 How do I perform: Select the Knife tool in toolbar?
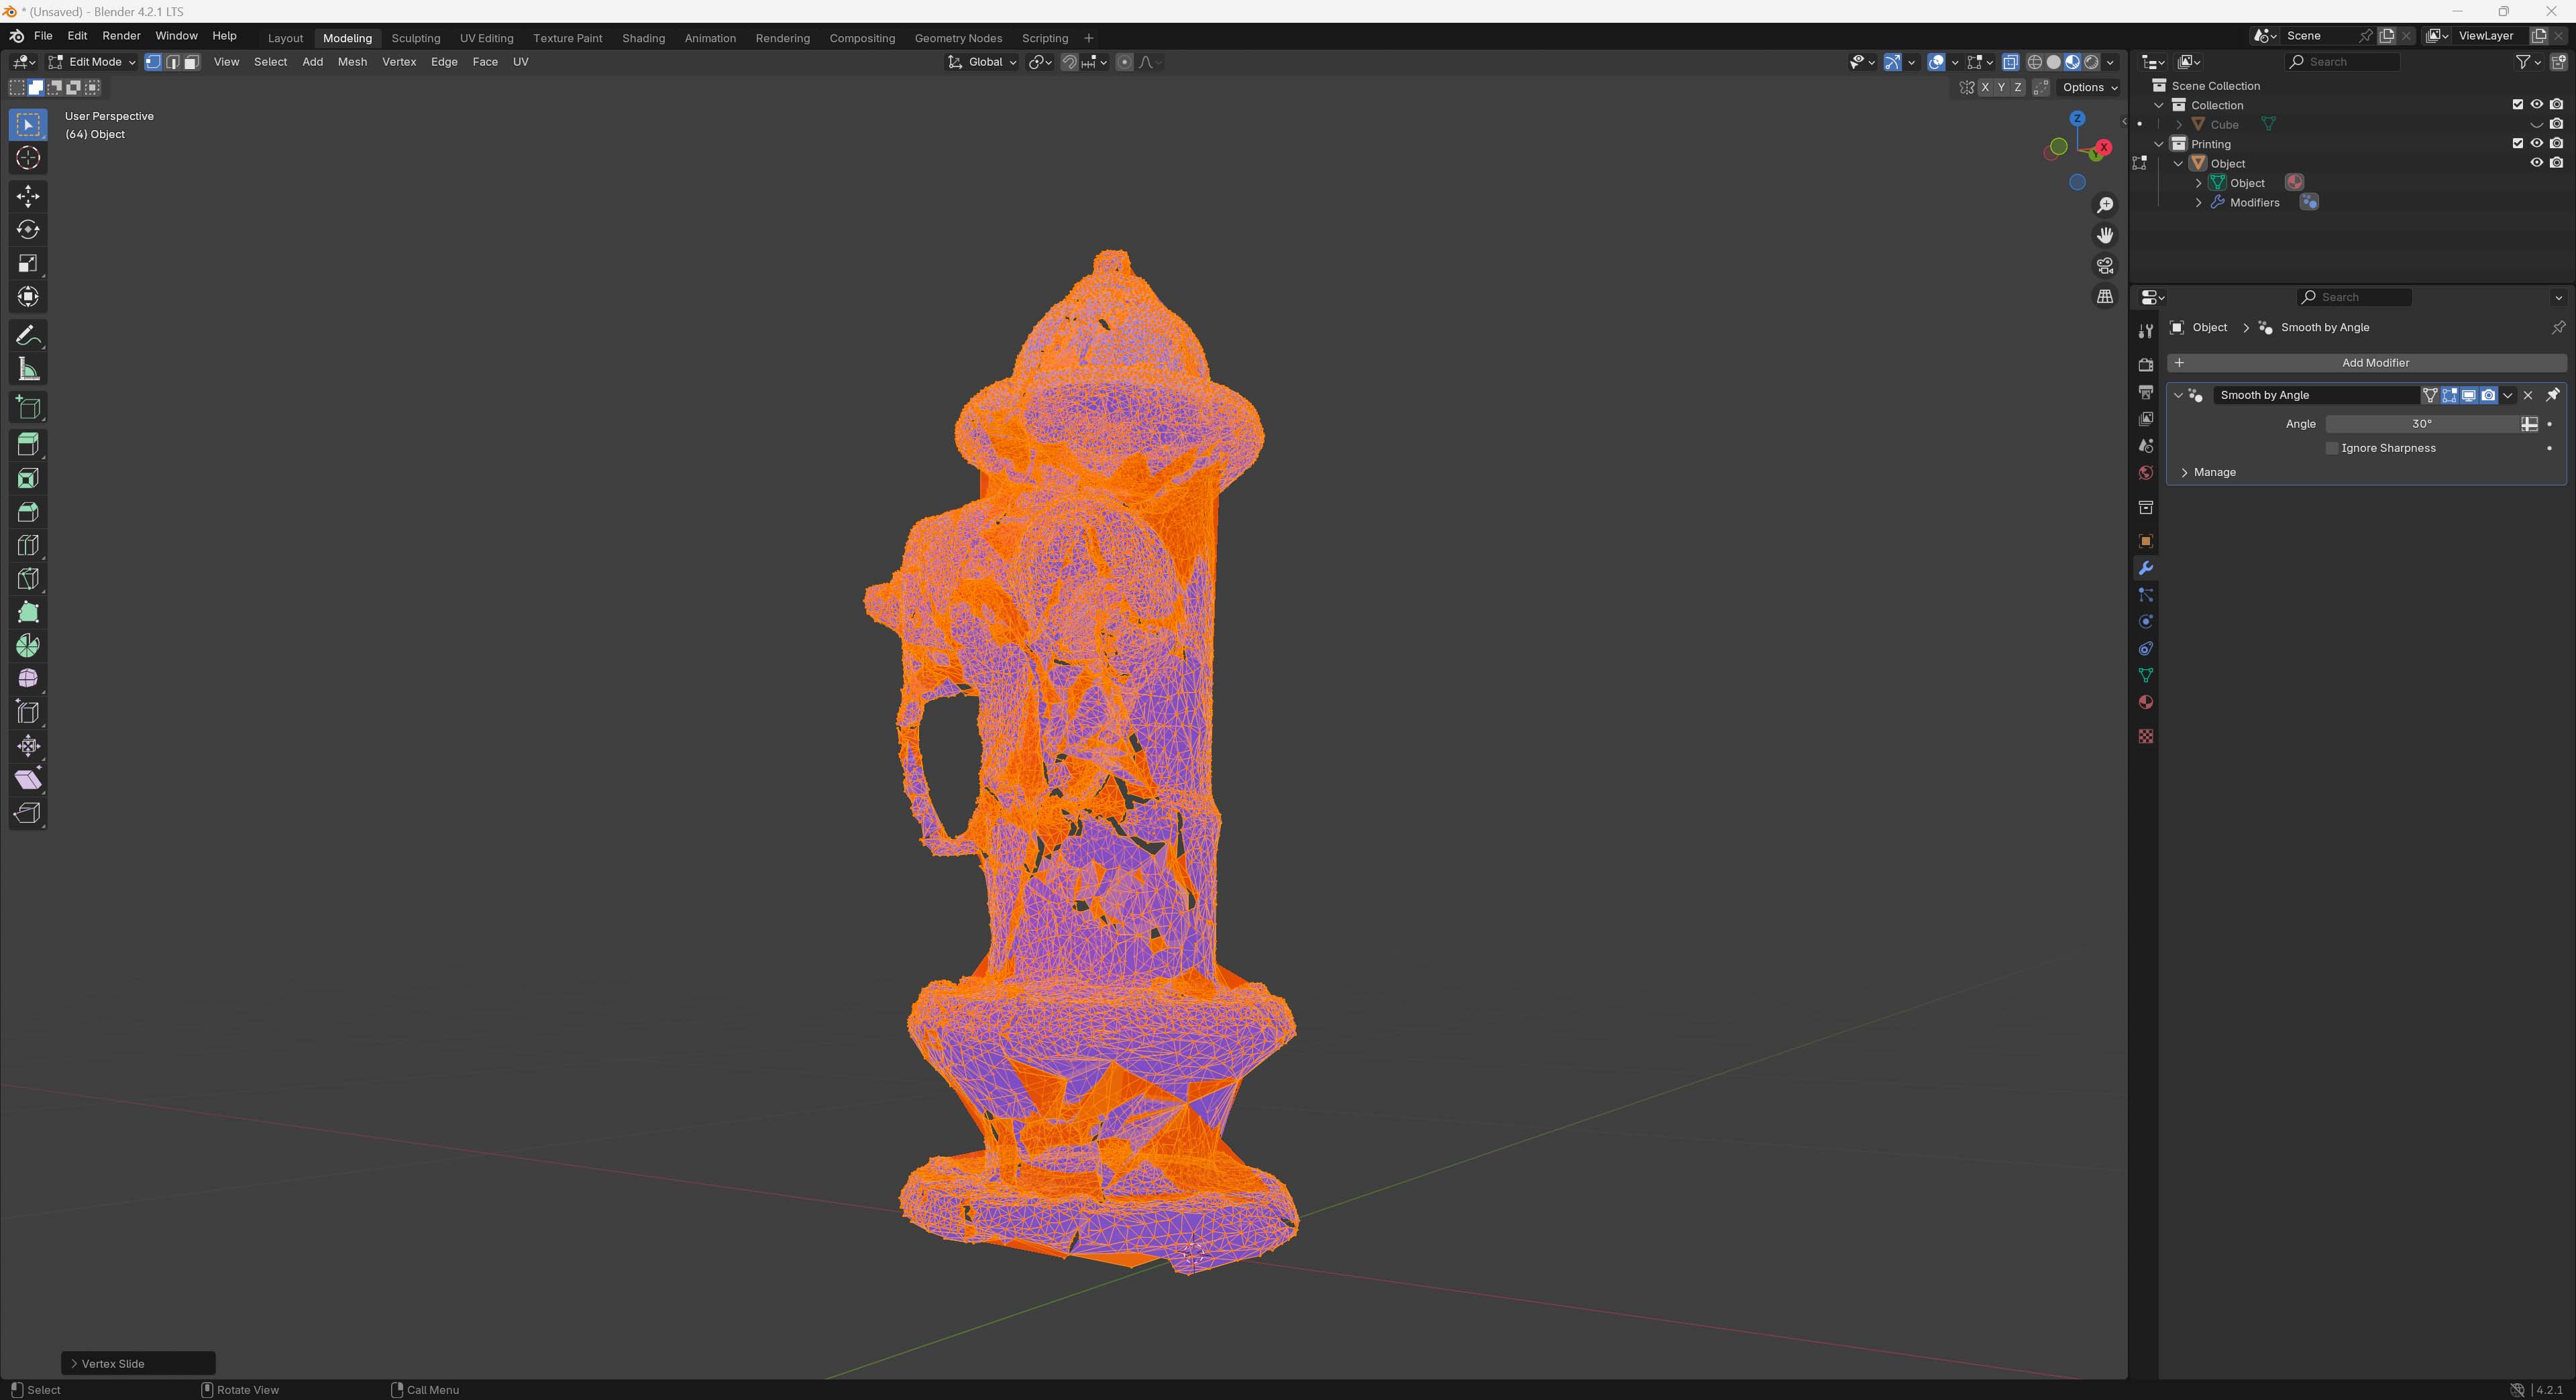tap(28, 579)
